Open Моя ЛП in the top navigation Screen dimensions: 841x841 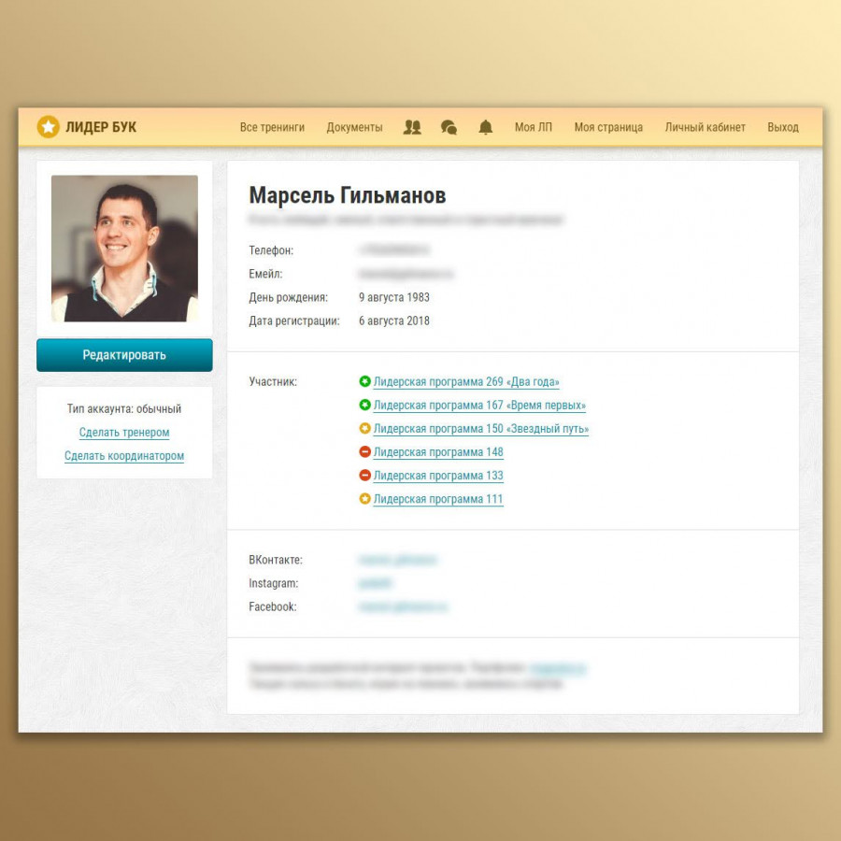[x=533, y=127]
